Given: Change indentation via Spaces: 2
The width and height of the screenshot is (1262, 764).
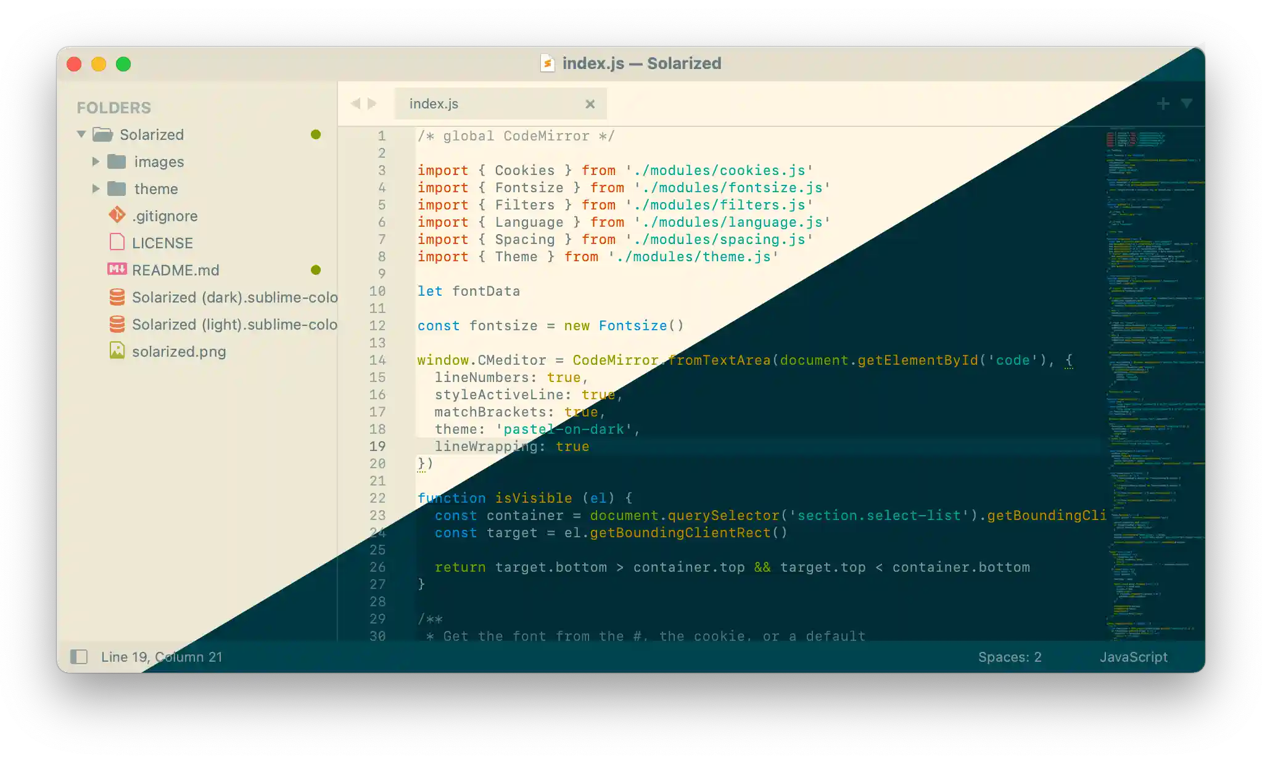Looking at the screenshot, I should point(1009,657).
